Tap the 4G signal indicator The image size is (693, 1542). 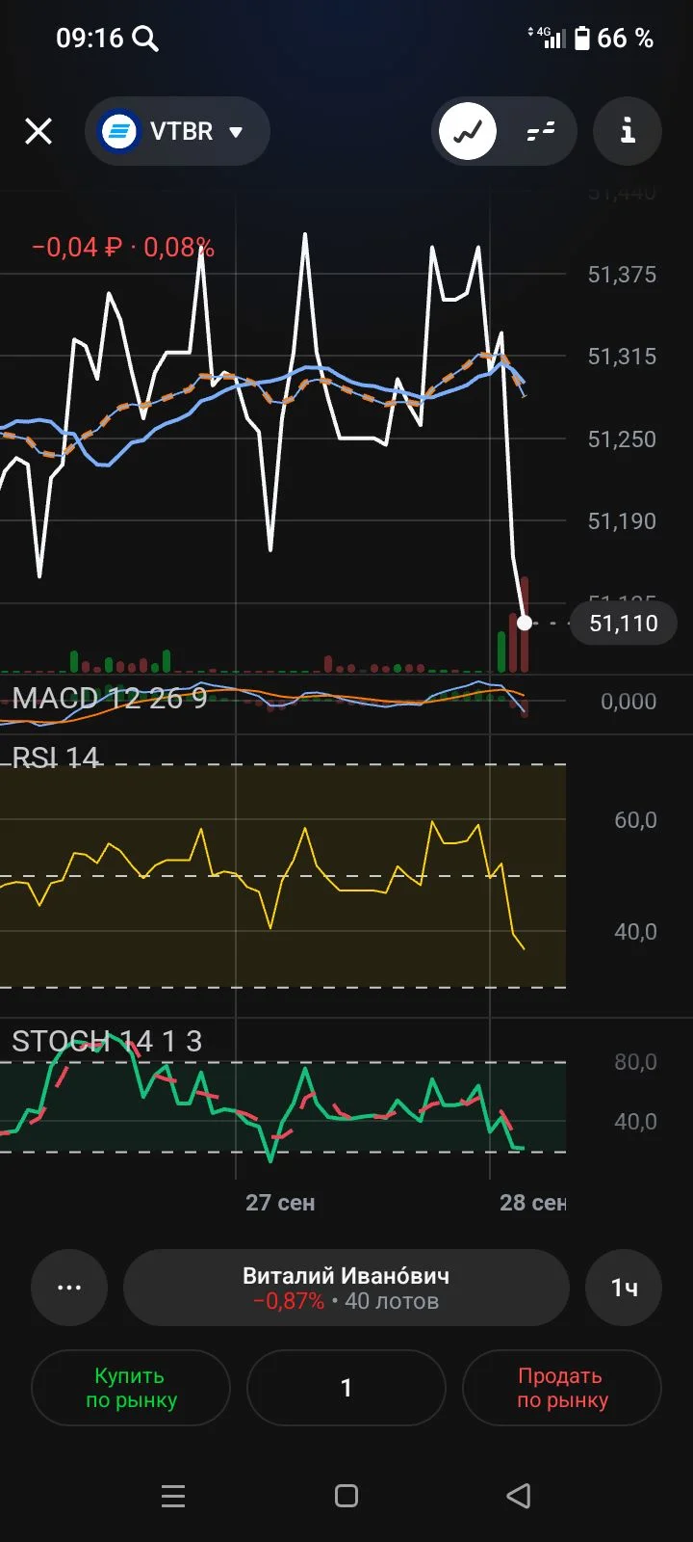pyautogui.click(x=546, y=38)
